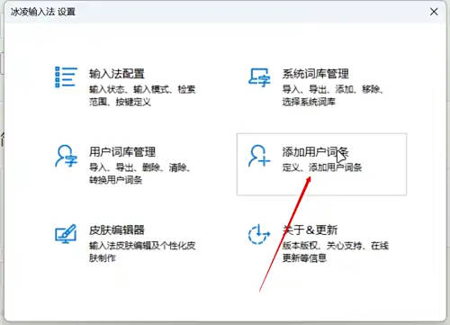
Task: Click description 版本版权、关心支持、在线更新等信息
Action: [x=336, y=252]
